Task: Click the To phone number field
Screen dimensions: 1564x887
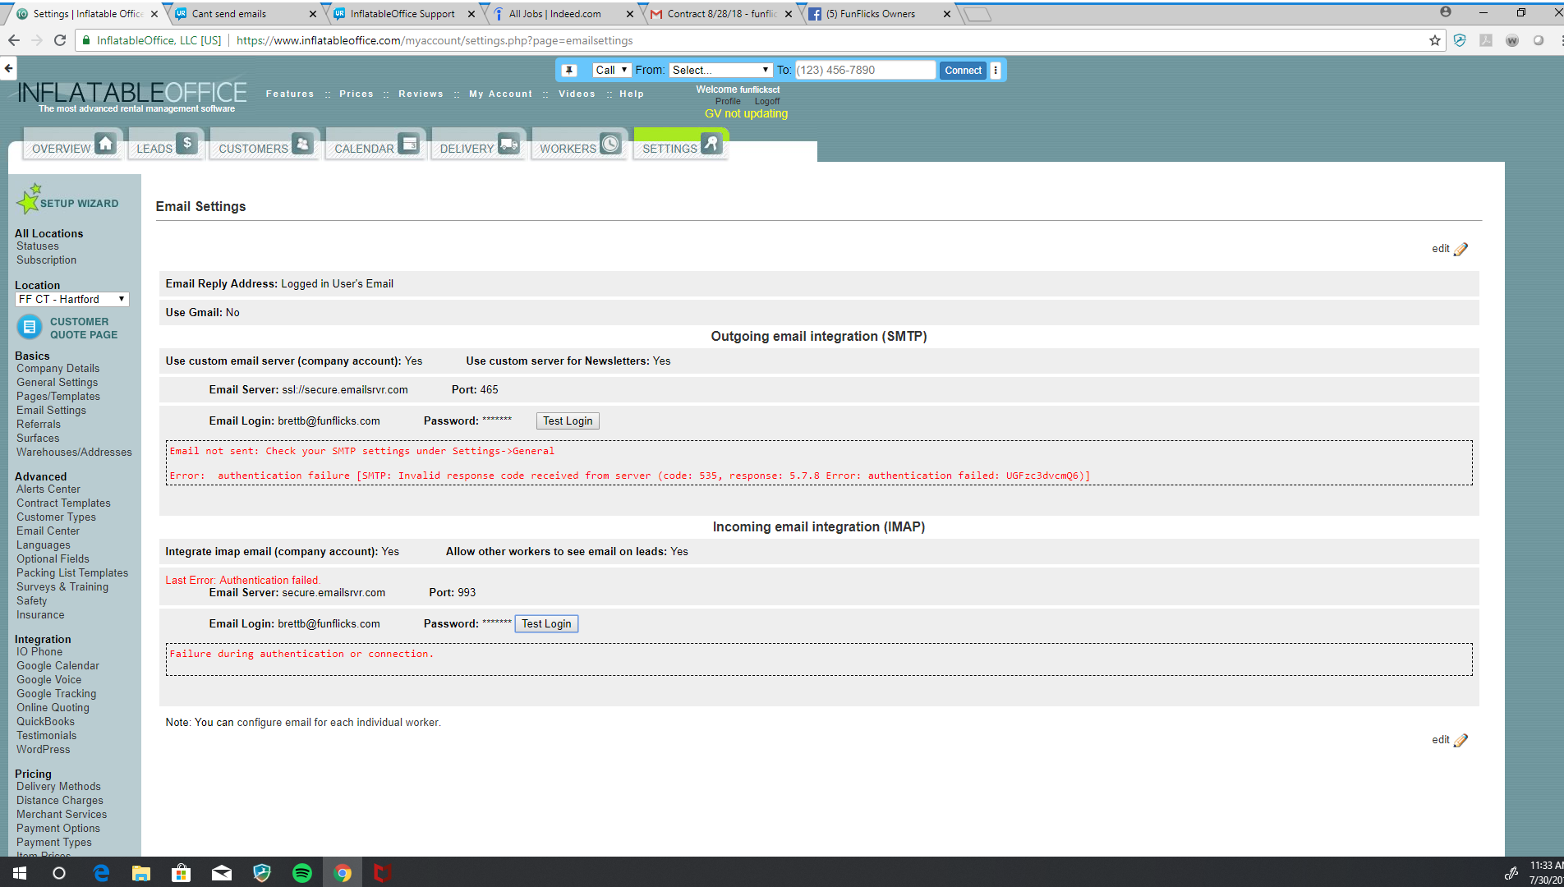Action: (864, 71)
